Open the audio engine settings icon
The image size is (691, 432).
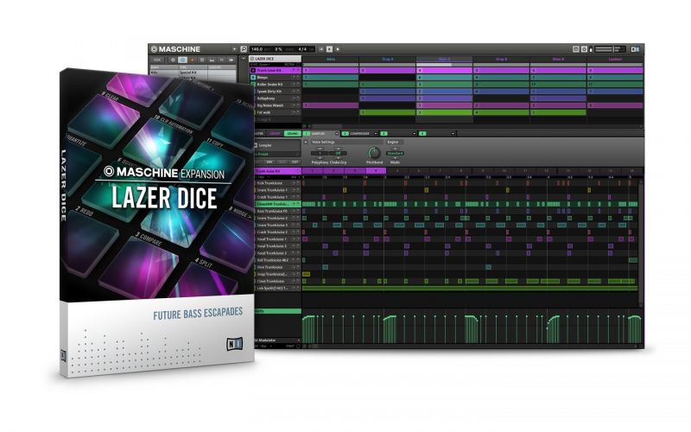[x=585, y=49]
